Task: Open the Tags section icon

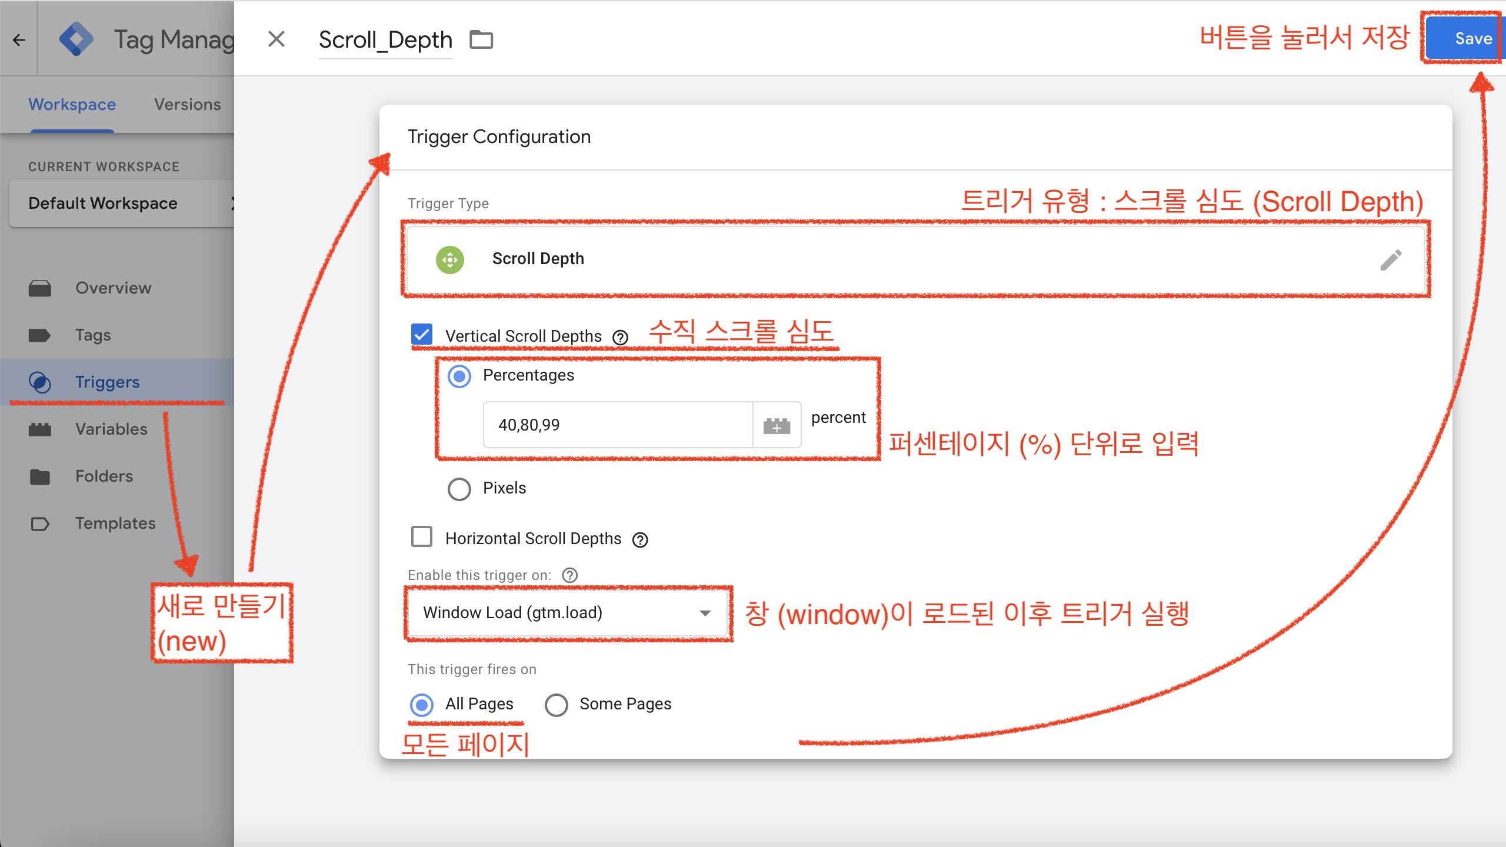Action: point(39,335)
